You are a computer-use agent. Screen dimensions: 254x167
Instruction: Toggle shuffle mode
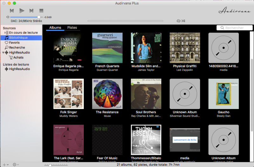click(183, 21)
